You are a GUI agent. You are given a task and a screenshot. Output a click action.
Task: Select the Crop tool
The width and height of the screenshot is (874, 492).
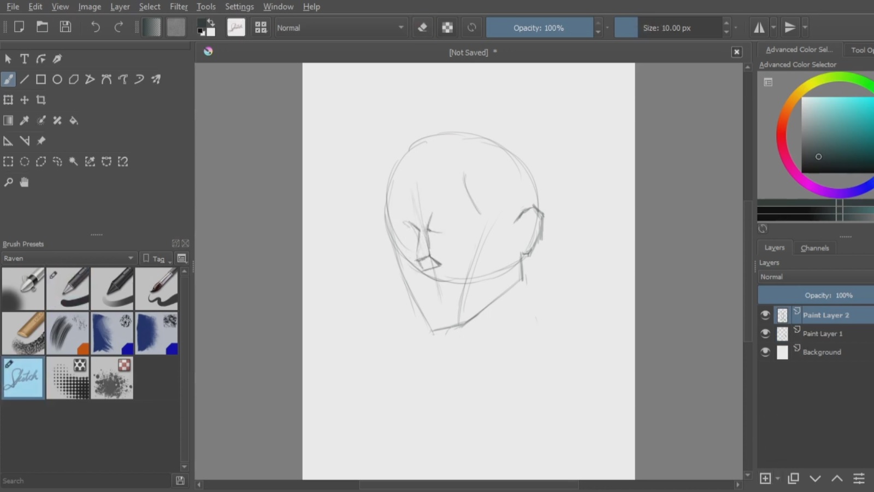41,100
